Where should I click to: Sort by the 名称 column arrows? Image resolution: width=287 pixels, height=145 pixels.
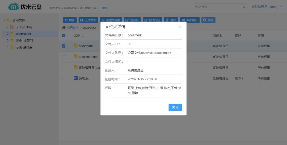(x=83, y=36)
